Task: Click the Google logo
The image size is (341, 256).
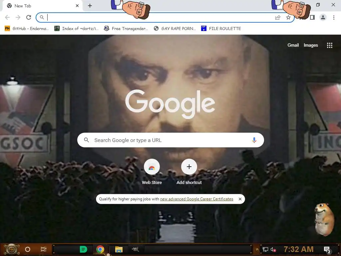Action: pyautogui.click(x=170, y=104)
